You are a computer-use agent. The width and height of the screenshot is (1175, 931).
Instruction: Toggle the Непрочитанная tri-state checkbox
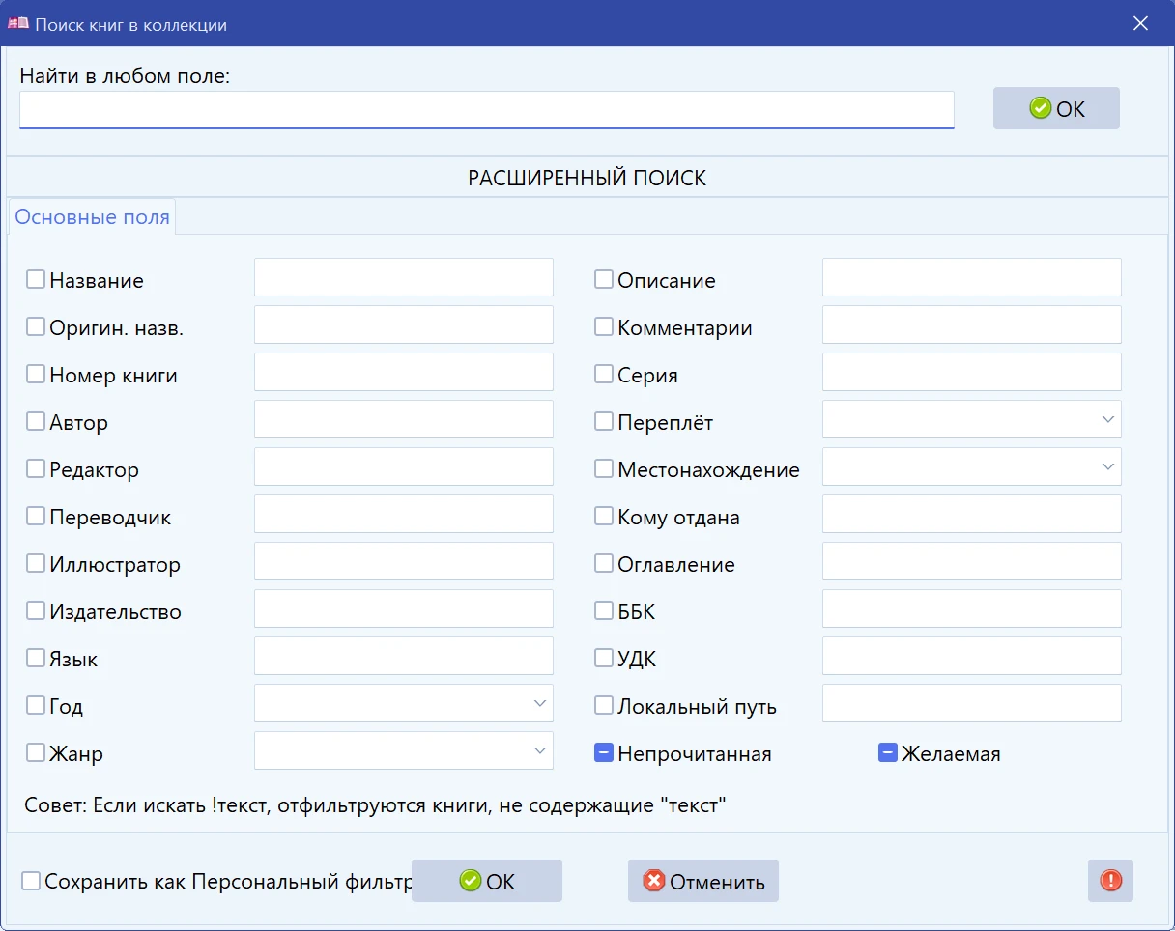[x=604, y=753]
